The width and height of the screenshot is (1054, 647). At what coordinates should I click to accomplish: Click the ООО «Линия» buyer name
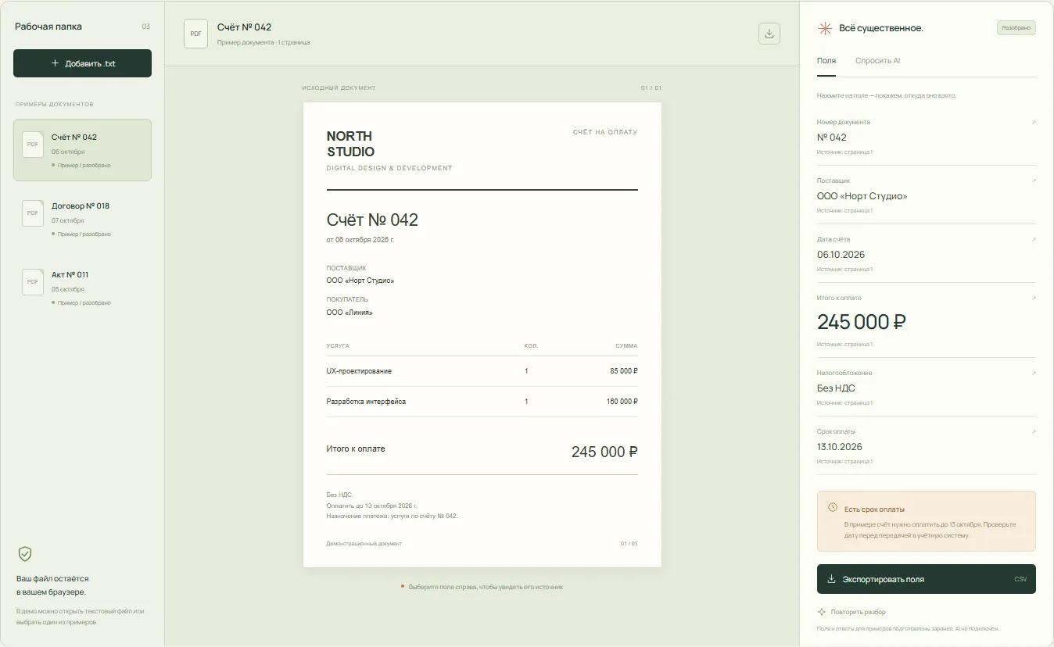[350, 313]
